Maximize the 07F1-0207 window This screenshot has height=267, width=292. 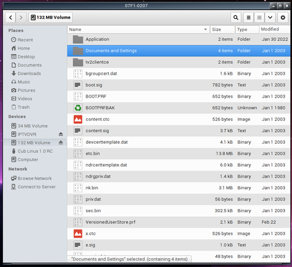click(280, 6)
